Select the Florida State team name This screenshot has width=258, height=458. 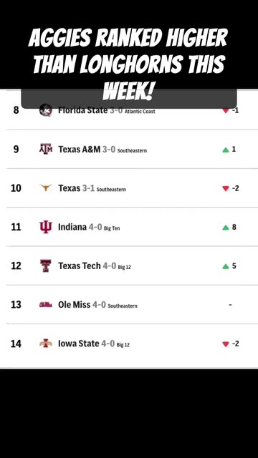coord(83,110)
